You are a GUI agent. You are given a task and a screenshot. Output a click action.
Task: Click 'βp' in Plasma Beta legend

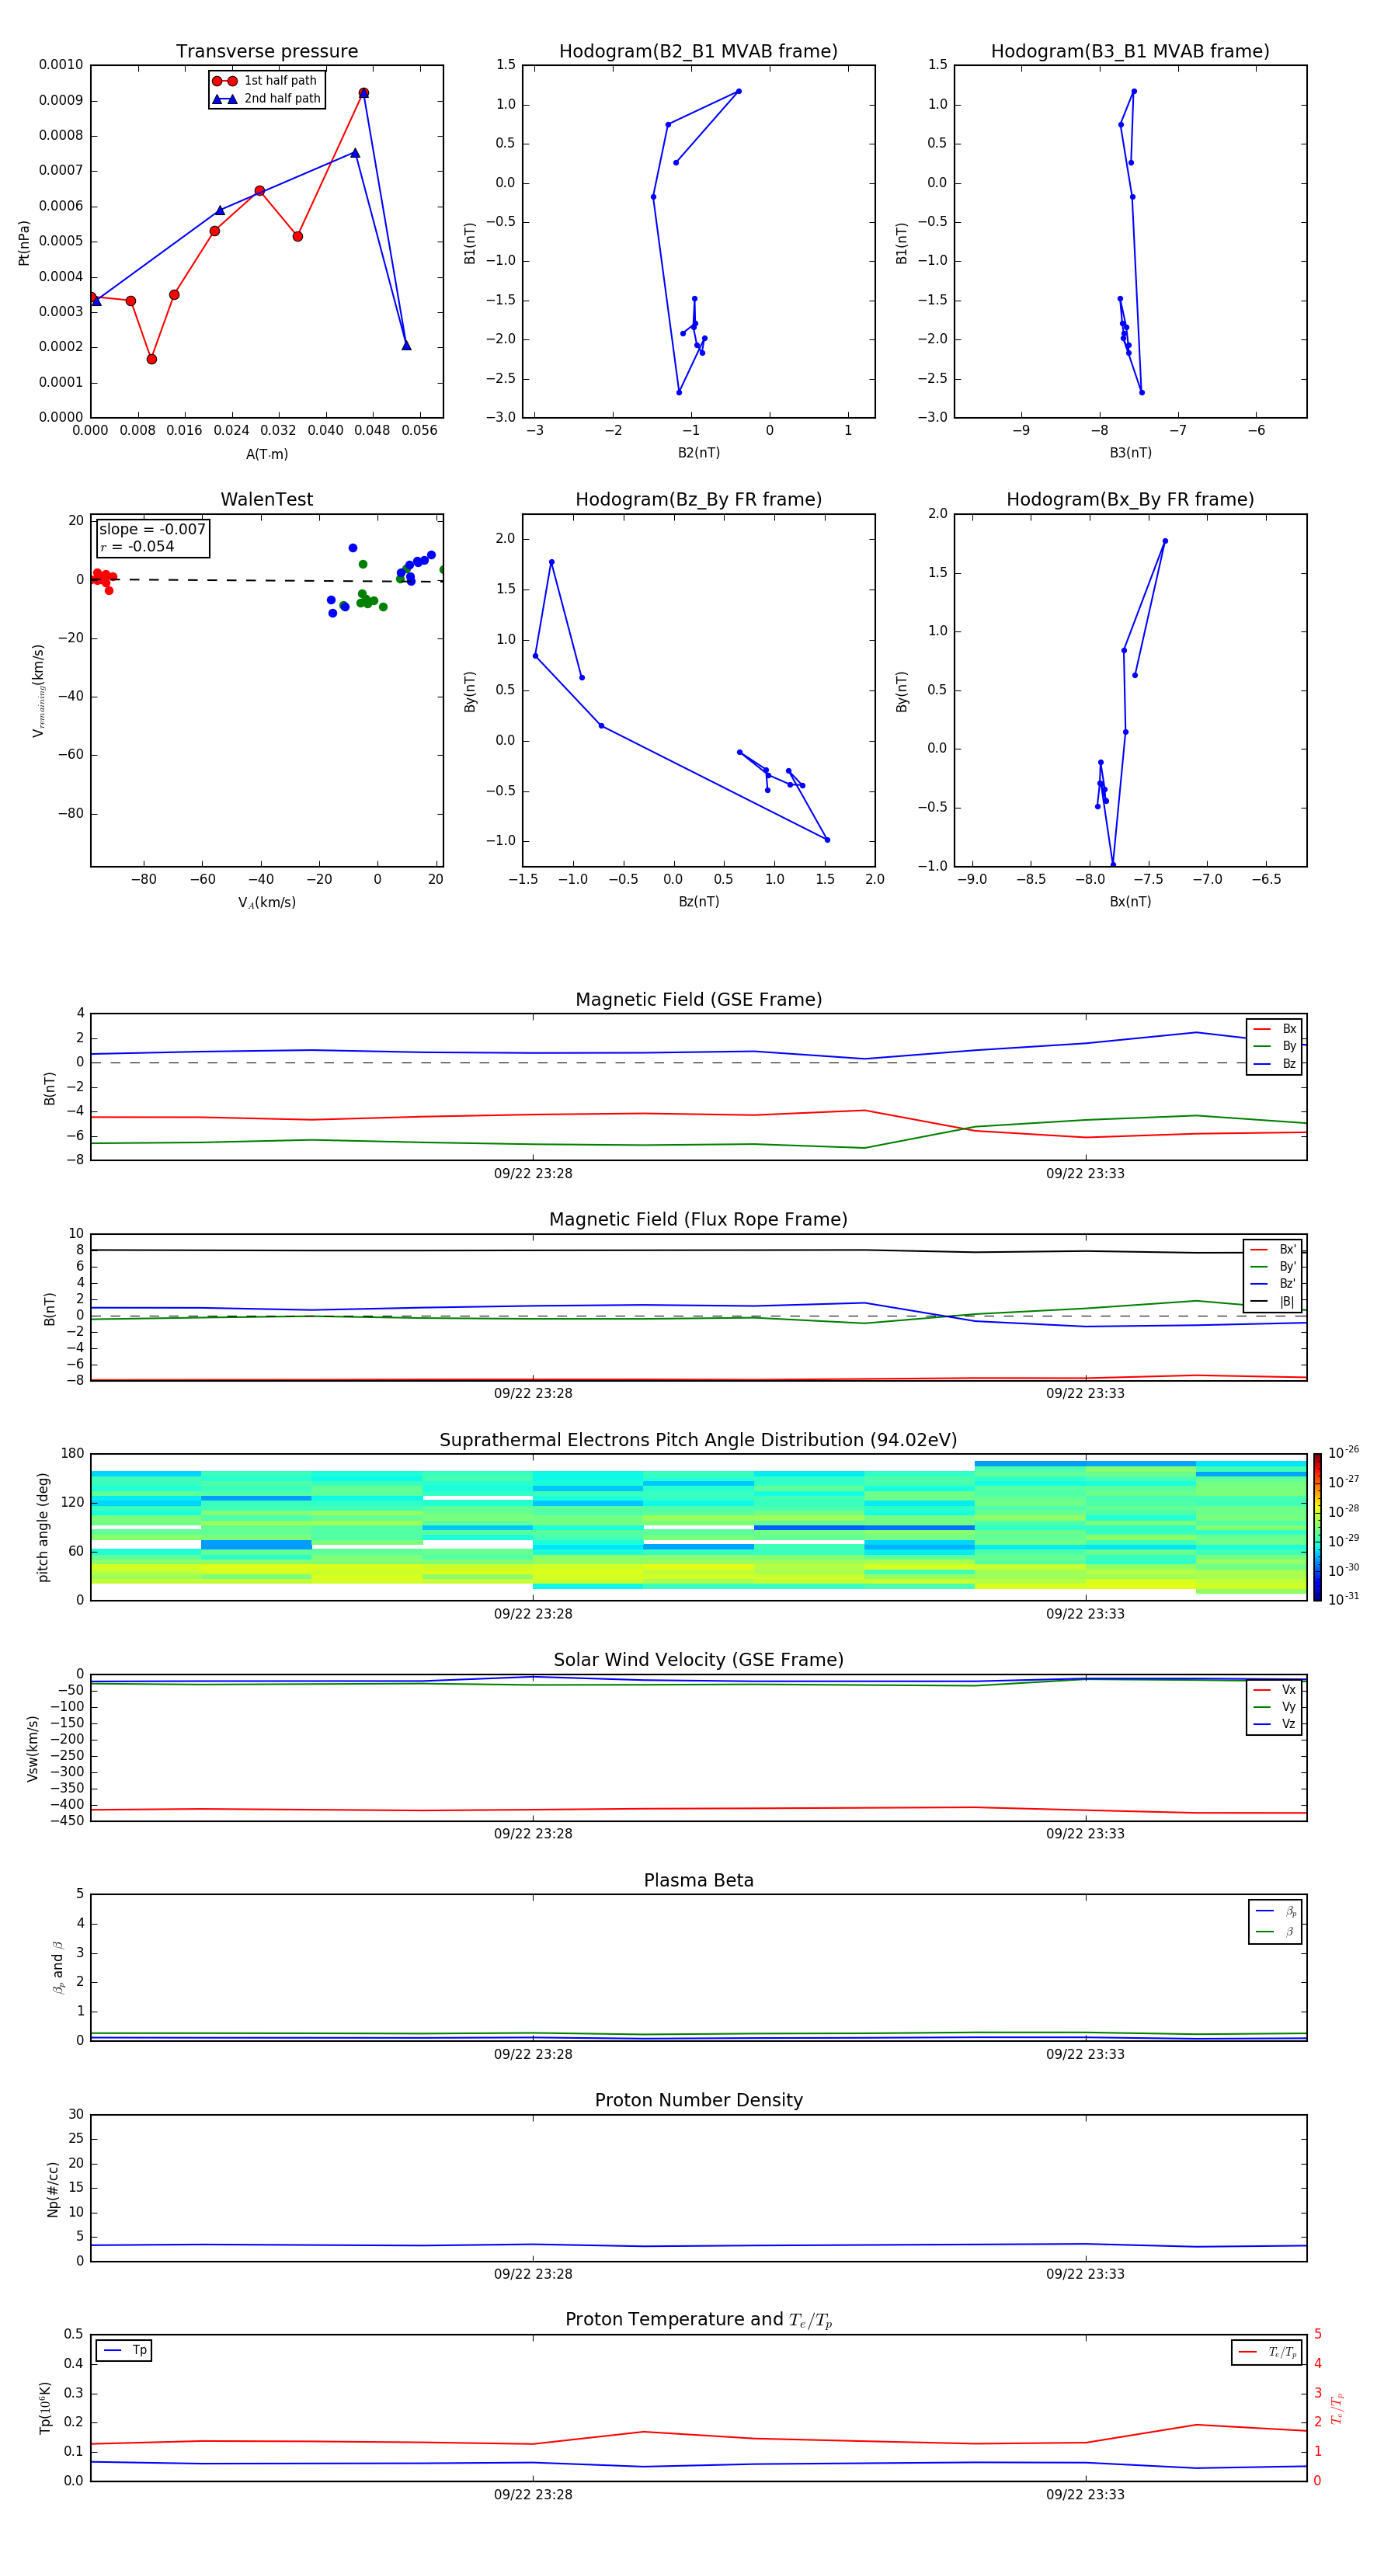tap(1291, 1912)
